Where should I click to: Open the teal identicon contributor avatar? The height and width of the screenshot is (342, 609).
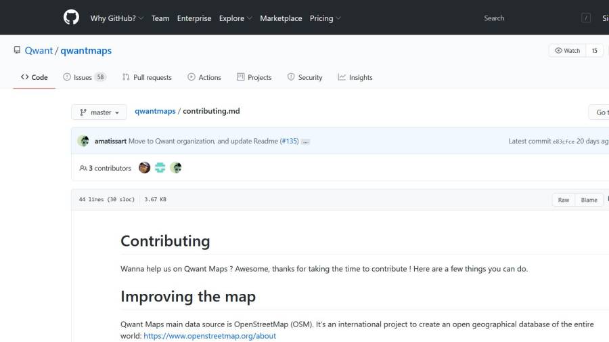tap(160, 167)
